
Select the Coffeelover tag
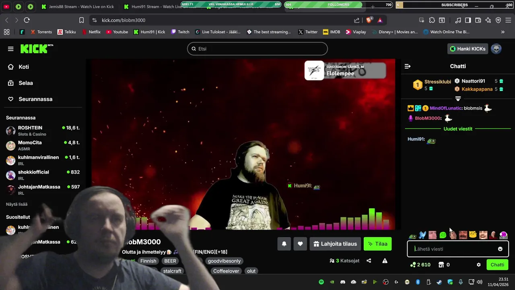coord(226,271)
